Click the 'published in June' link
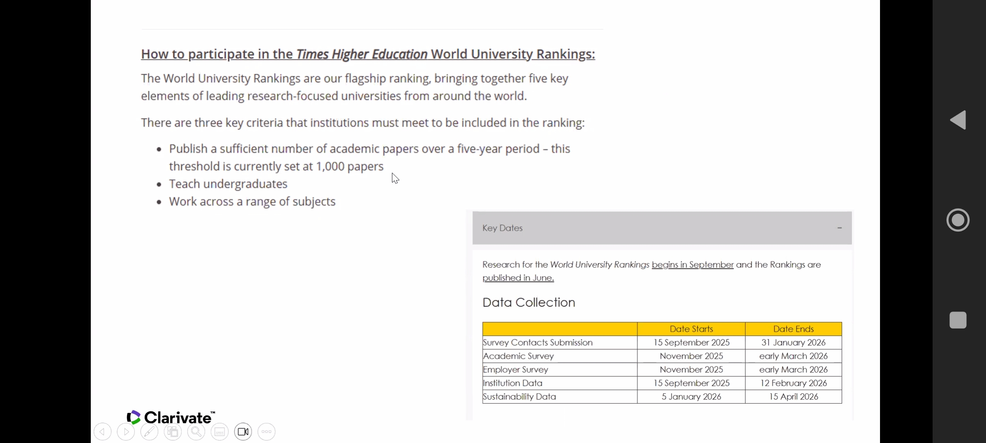Screen dimensions: 986x443 [518, 278]
